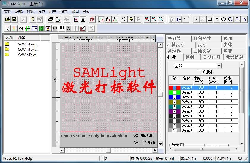Click the zoom in magnifier icon
This screenshot has height=163, width=250.
147,19
